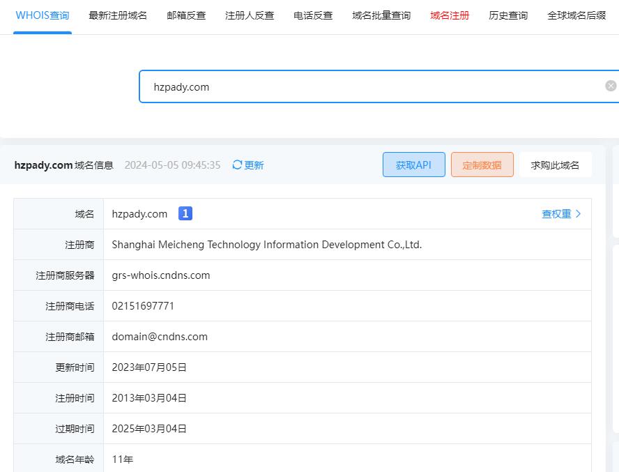Open the red 域名注册 tab
The height and width of the screenshot is (472, 619).
click(450, 15)
